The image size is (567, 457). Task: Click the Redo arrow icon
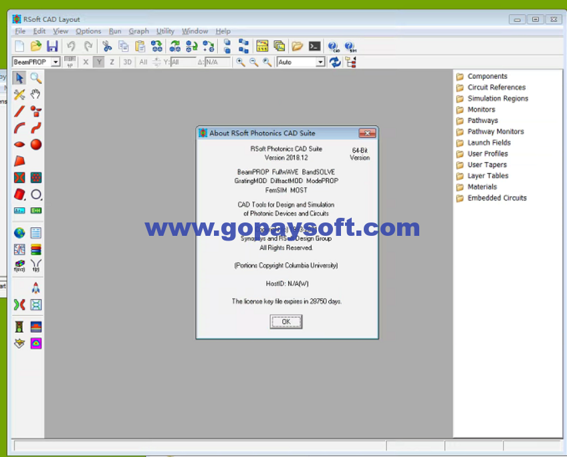(88, 46)
